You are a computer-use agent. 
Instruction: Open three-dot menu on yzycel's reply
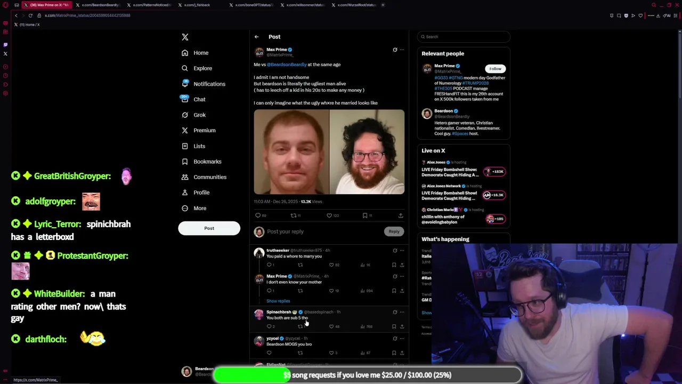click(x=402, y=339)
